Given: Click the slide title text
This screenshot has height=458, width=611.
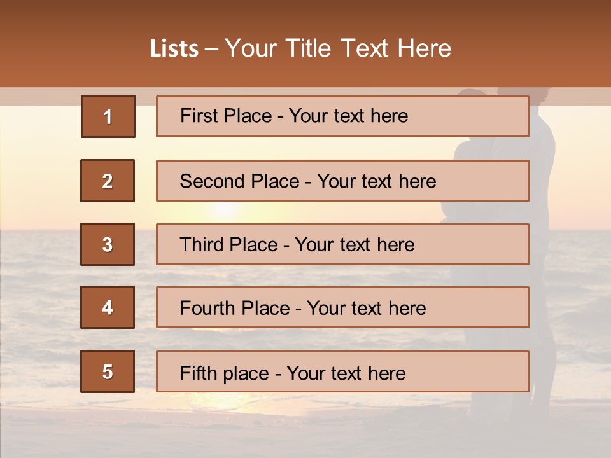Looking at the screenshot, I should 300,48.
